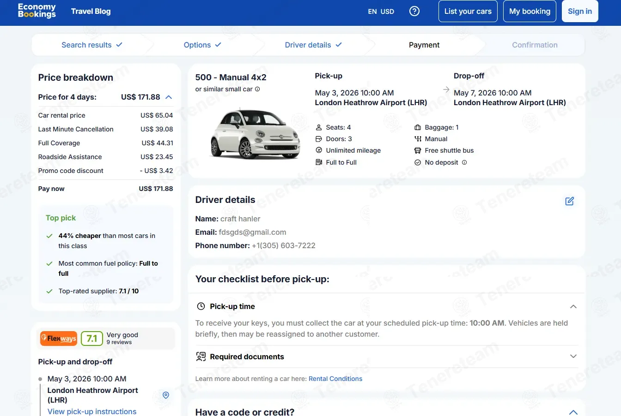Click the Flexways supplier logo
Viewport: 621px width, 416px height.
[x=59, y=339]
